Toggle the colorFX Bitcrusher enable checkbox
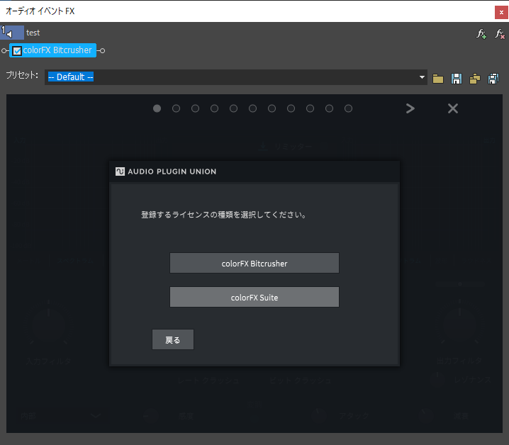Screen dimensions: 509x445 pos(17,51)
